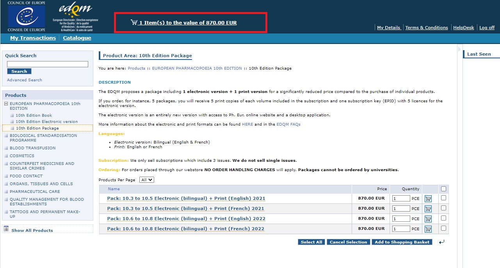Open Terms & Conditions link

pyautogui.click(x=427, y=28)
